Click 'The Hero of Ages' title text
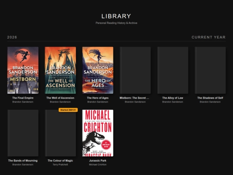Image resolution: width=233 pixels, height=175 pixels. click(x=98, y=98)
